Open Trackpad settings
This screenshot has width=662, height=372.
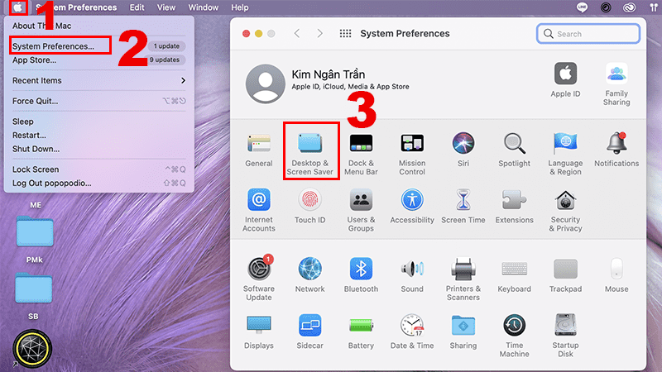coord(565,275)
